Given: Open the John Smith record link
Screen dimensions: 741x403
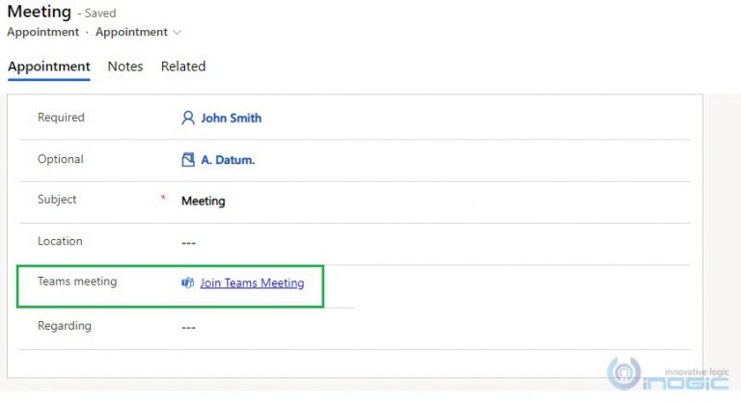Looking at the screenshot, I should tap(232, 119).
